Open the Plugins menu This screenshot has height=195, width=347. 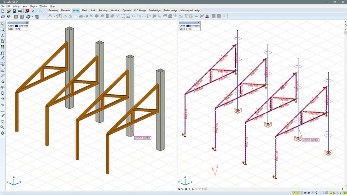tap(33, 6)
